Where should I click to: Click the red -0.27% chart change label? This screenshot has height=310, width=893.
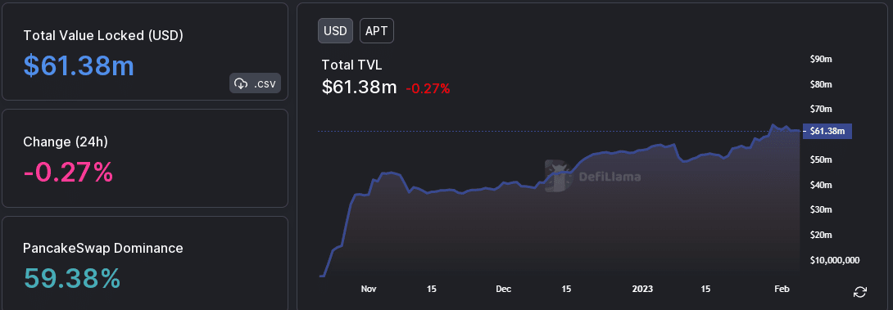428,88
